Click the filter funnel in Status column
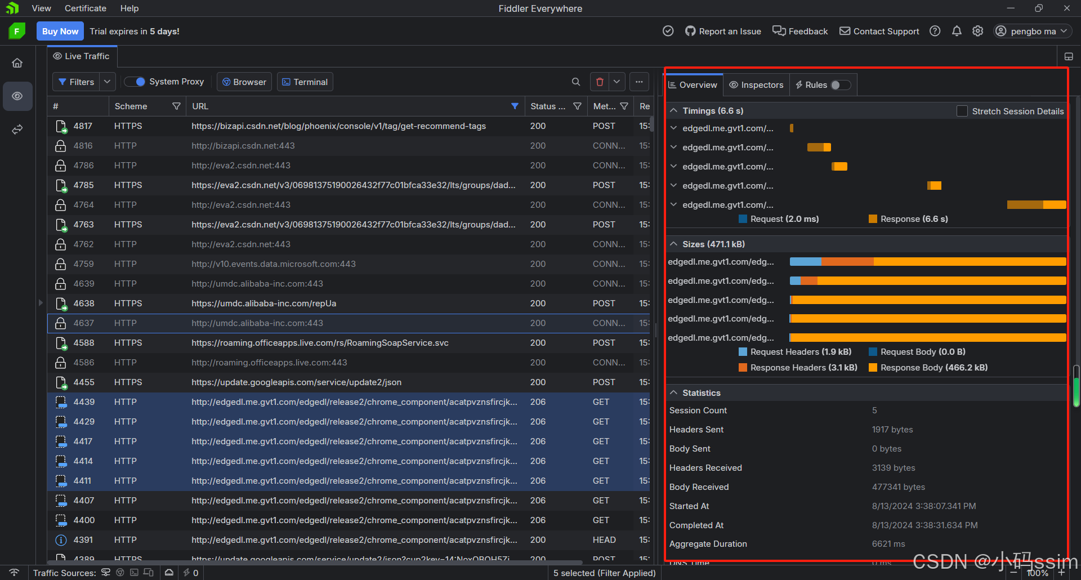The width and height of the screenshot is (1081, 580). [x=577, y=106]
